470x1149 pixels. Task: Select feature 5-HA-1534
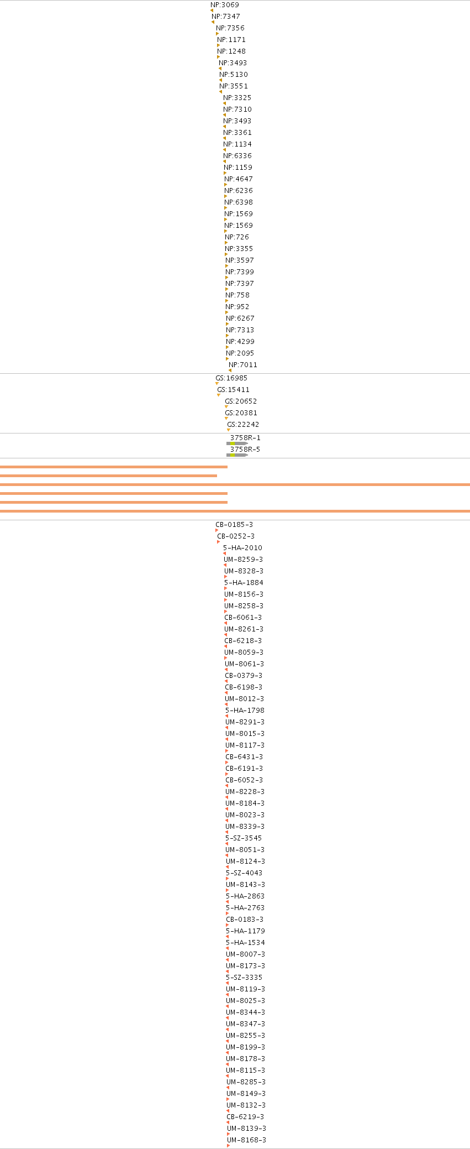[245, 943]
